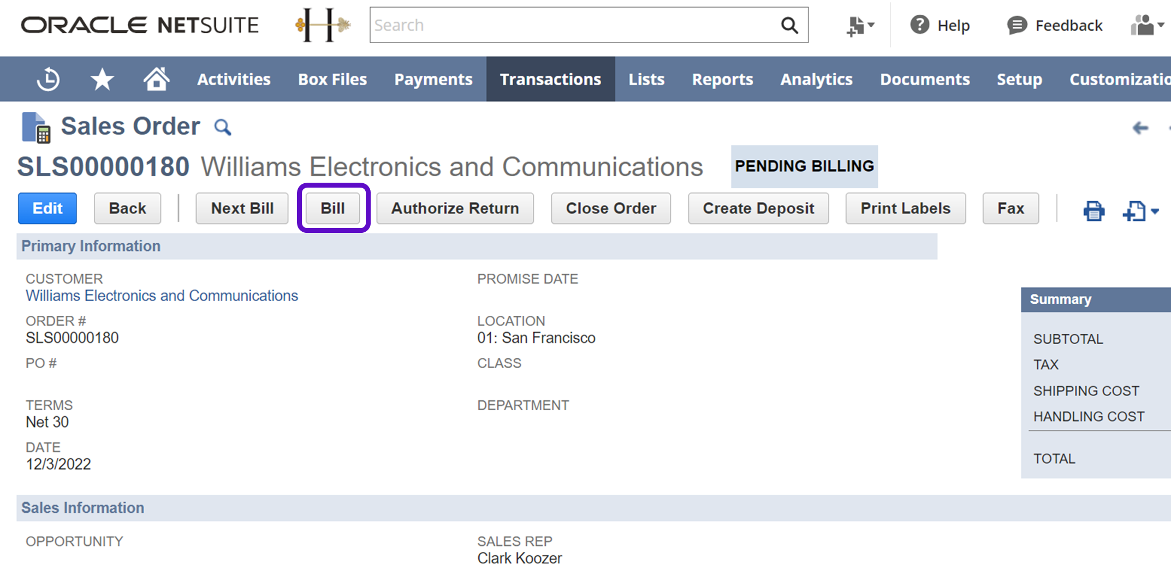
Task: Open the Shortcuts star menu
Action: [x=102, y=80]
